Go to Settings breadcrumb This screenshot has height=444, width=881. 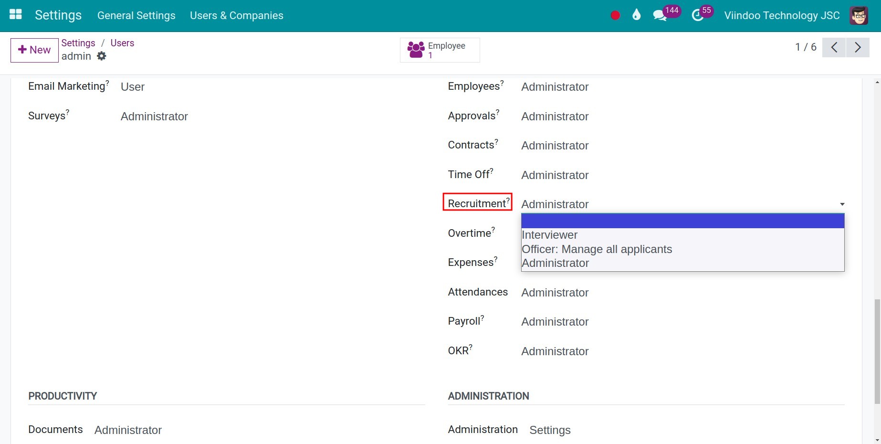78,43
